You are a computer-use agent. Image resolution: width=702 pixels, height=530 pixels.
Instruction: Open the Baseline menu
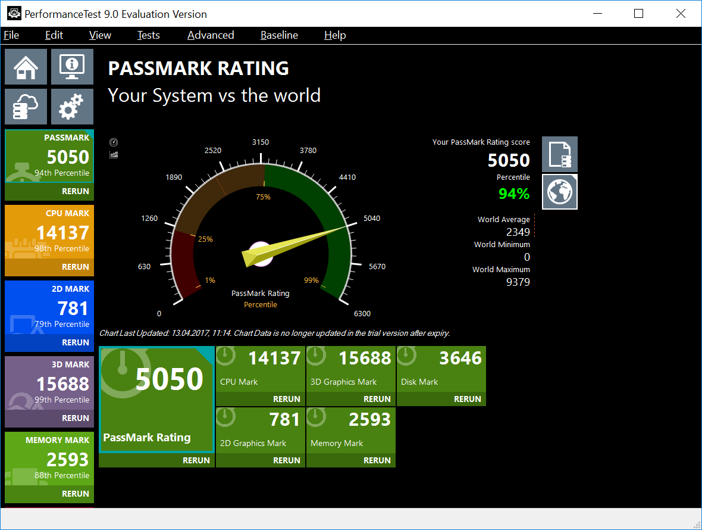coord(279,35)
